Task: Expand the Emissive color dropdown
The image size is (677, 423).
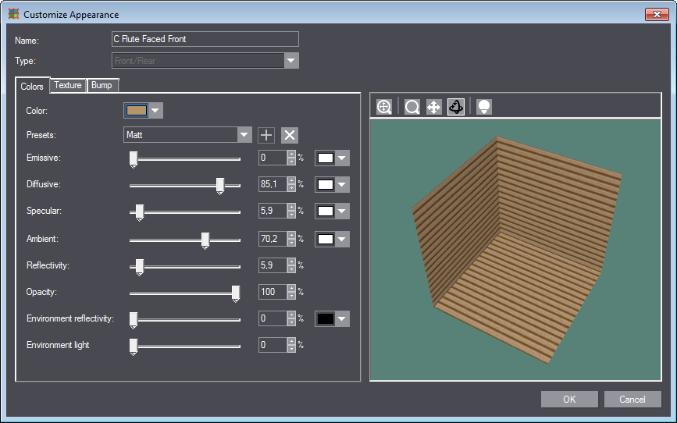Action: tap(341, 158)
